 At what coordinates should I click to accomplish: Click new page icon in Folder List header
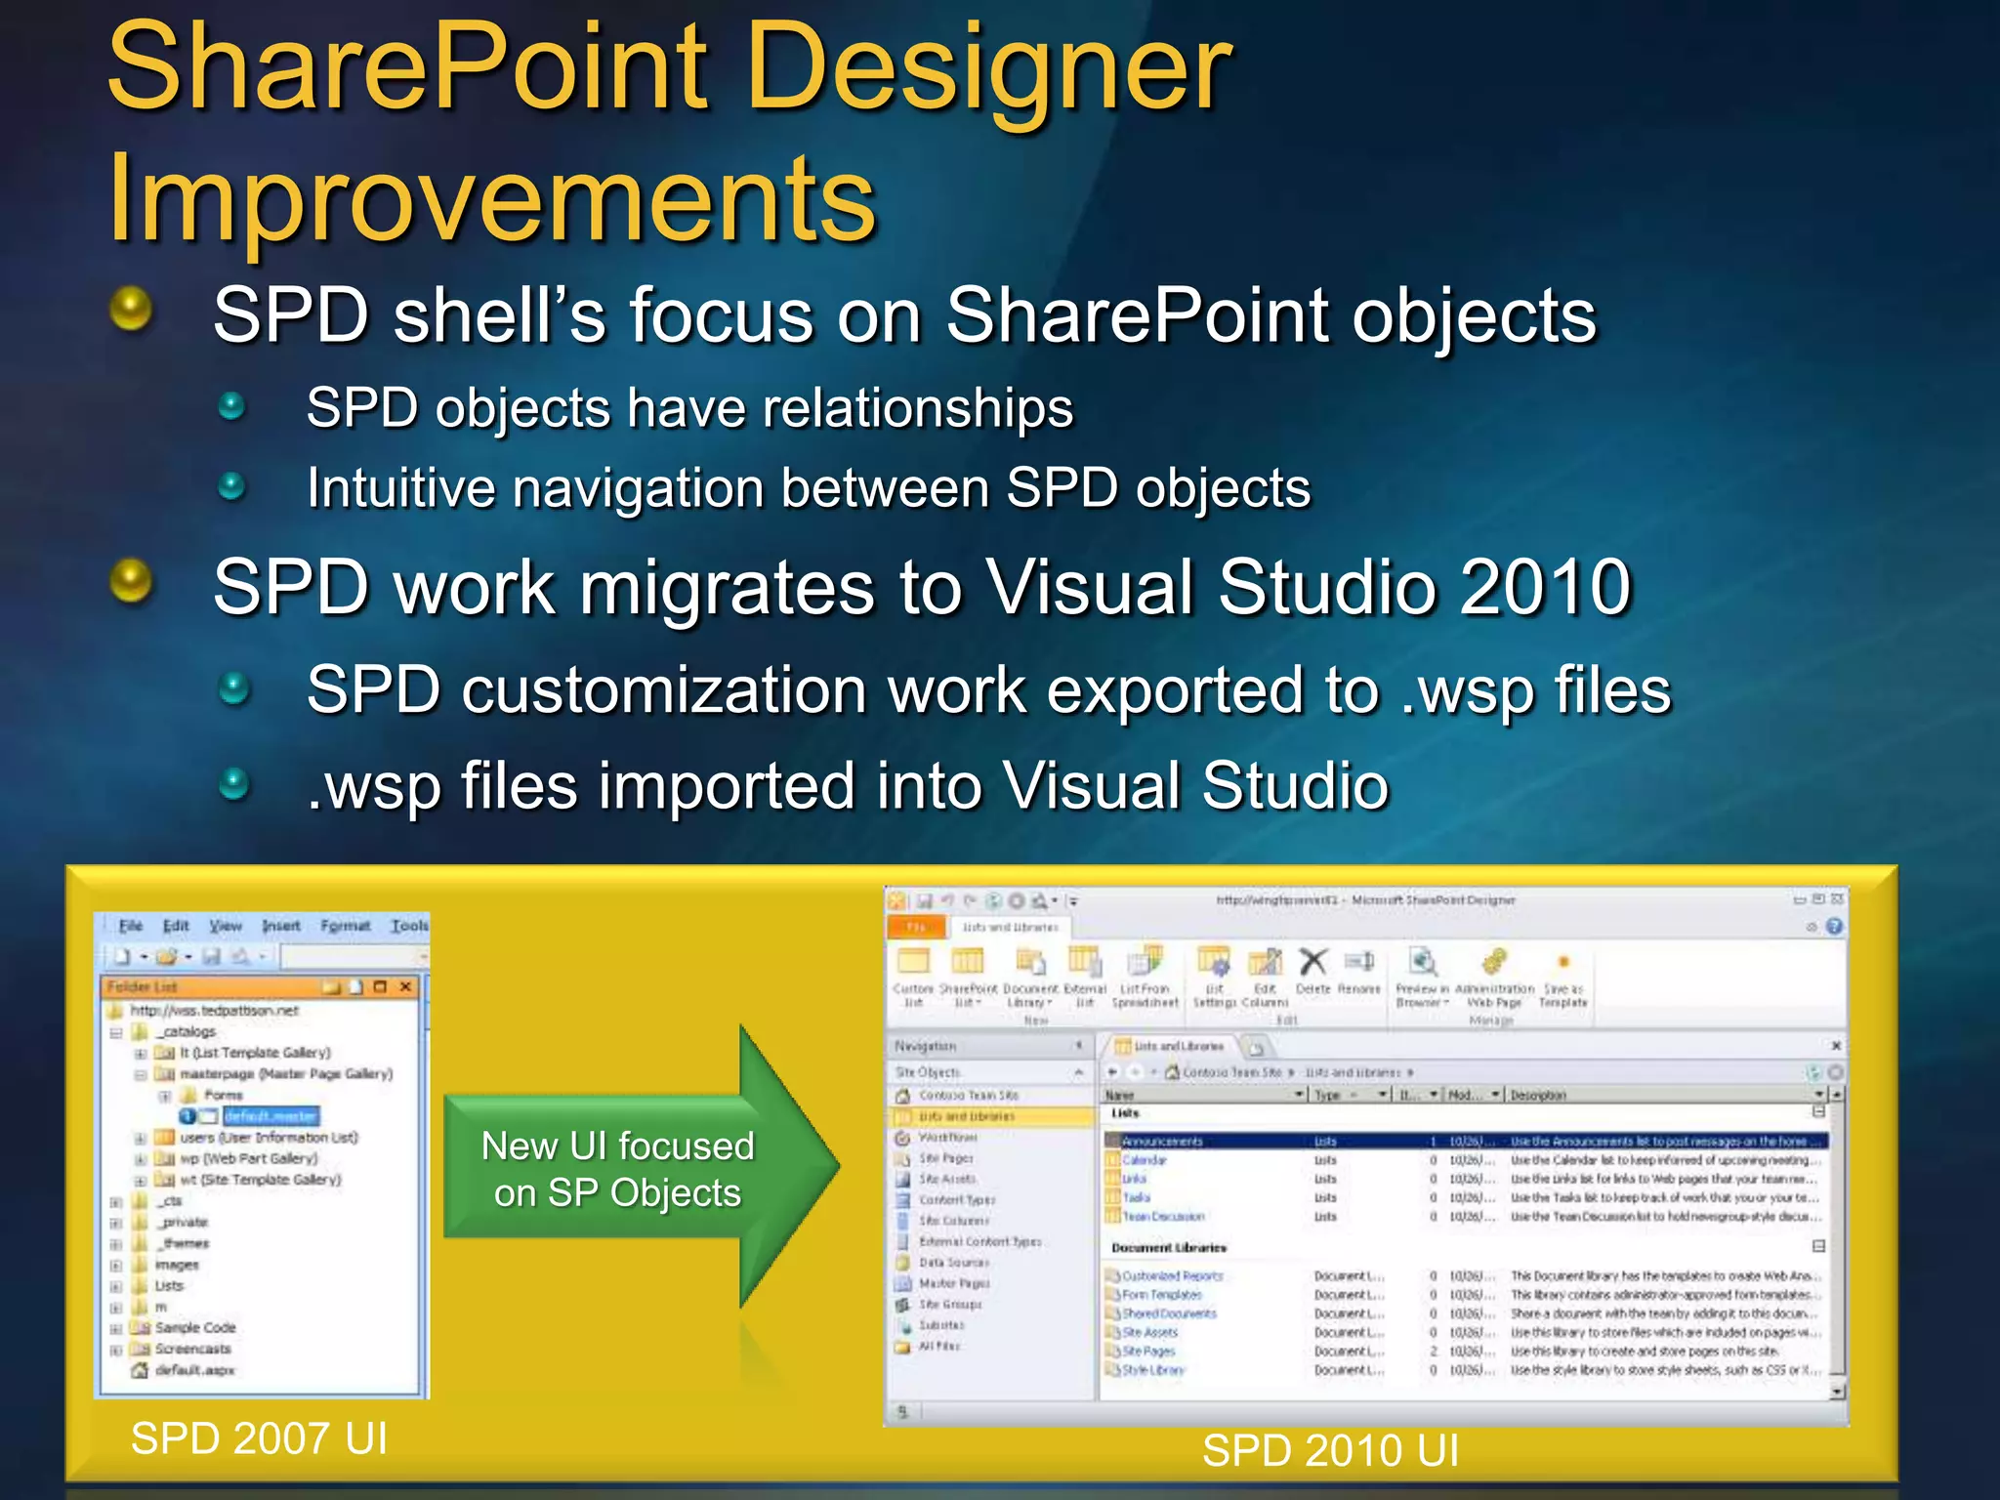357,986
